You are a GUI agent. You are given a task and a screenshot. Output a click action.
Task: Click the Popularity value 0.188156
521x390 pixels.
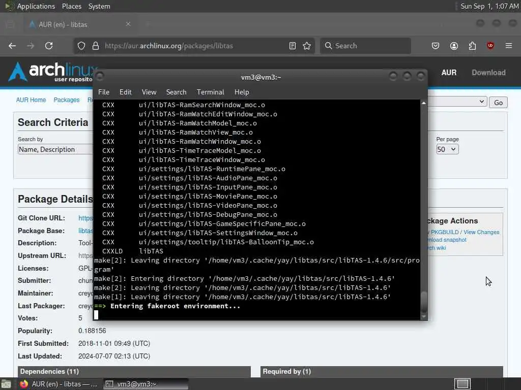(92, 331)
